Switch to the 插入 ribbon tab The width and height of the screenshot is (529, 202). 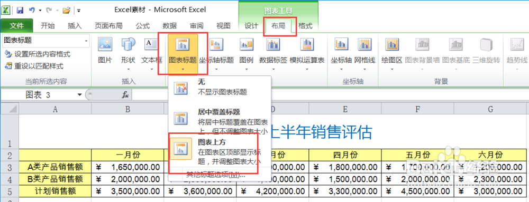pyautogui.click(x=75, y=26)
